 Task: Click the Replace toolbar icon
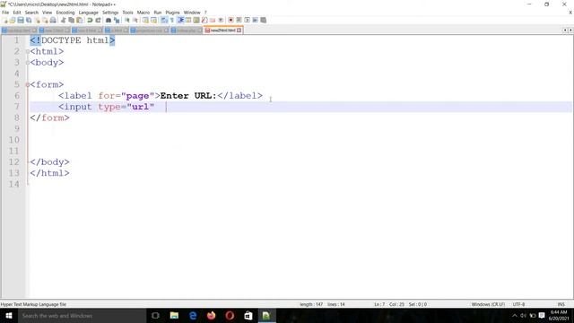[x=117, y=20]
